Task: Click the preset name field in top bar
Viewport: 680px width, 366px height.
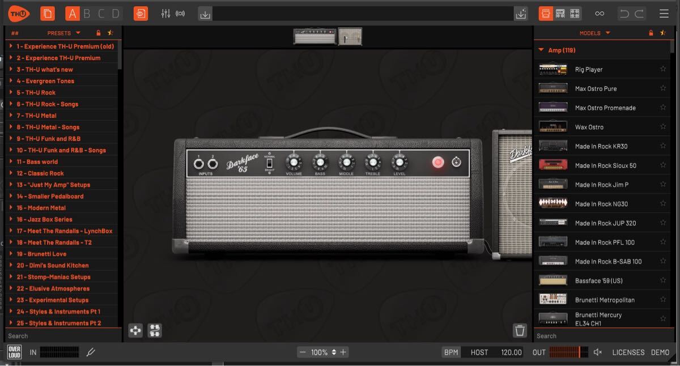Action: point(363,14)
